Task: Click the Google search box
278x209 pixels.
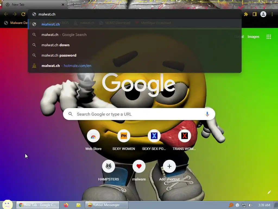Action: pyautogui.click(x=139, y=114)
